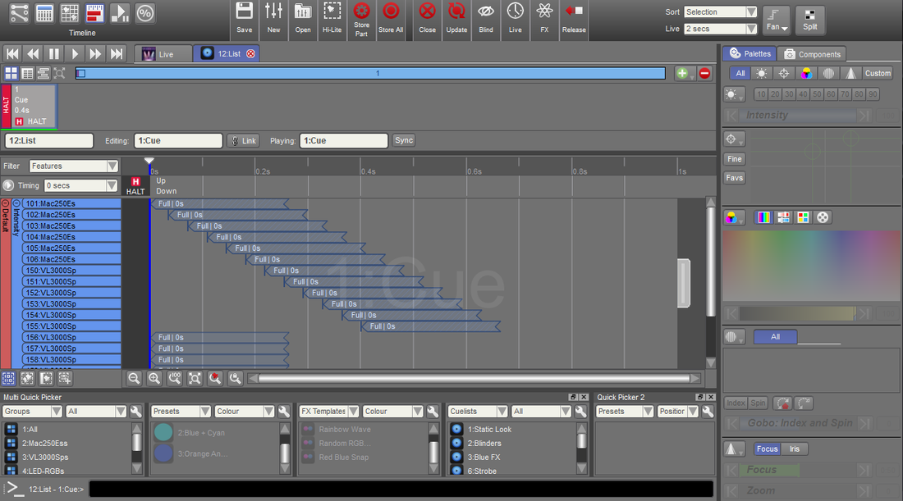Viewport: 903px width, 501px height.
Task: Click the Save toolbar icon
Action: click(244, 18)
